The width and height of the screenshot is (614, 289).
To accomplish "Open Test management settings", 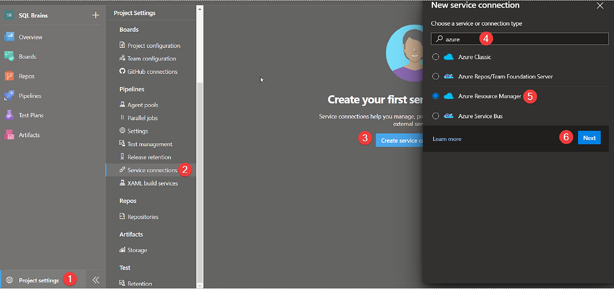I will point(151,144).
